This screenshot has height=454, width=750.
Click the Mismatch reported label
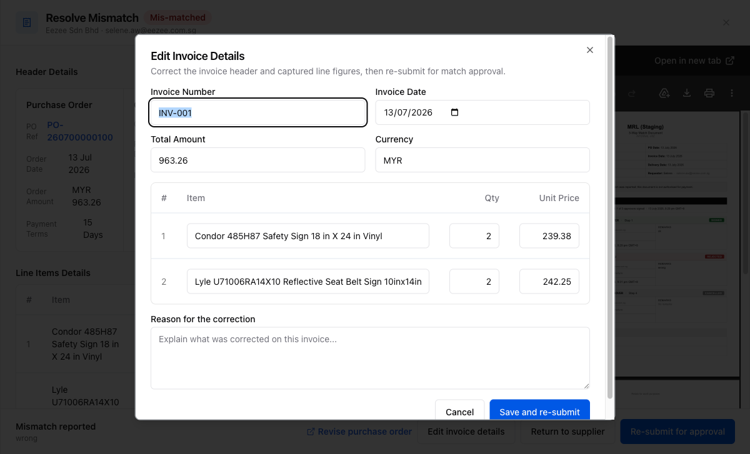pos(56,427)
